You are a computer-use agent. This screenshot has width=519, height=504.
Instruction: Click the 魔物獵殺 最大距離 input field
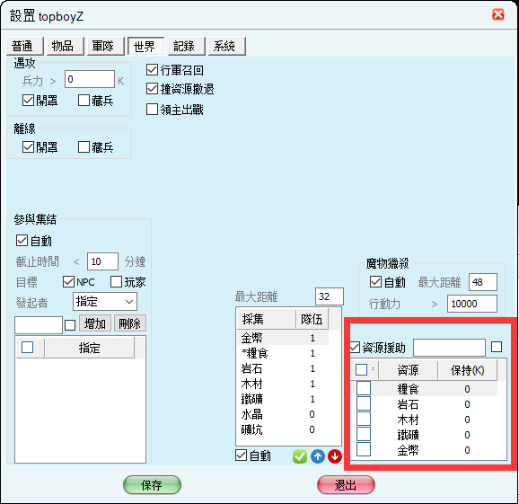(x=482, y=282)
